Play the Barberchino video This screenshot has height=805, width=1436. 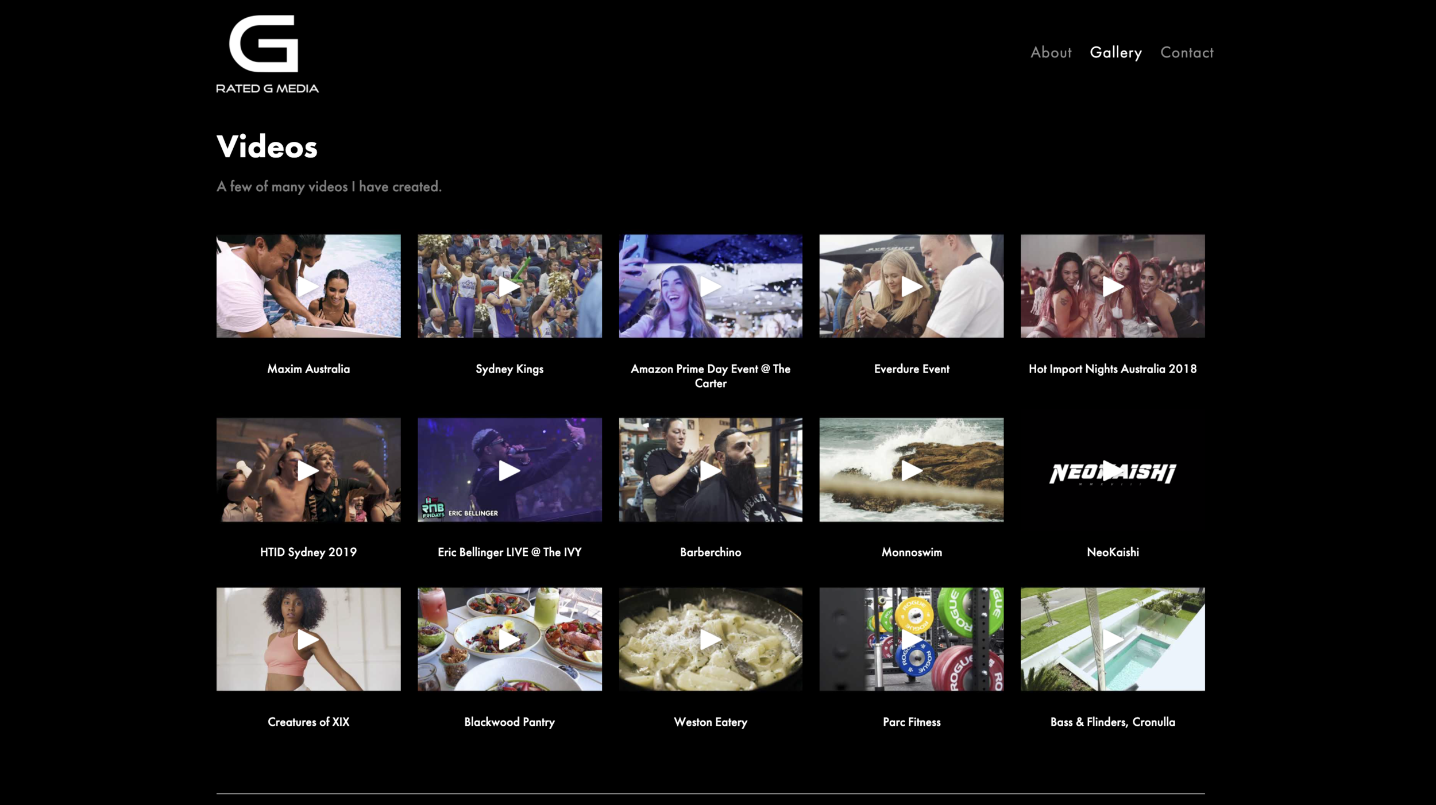tap(711, 470)
